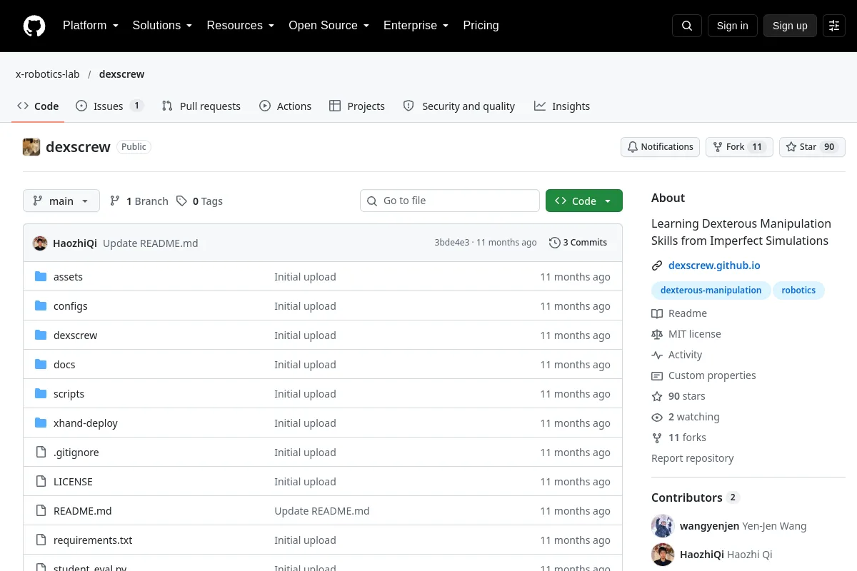The height and width of the screenshot is (571, 857).
Task: Switch to the Projects tab
Action: 357,106
